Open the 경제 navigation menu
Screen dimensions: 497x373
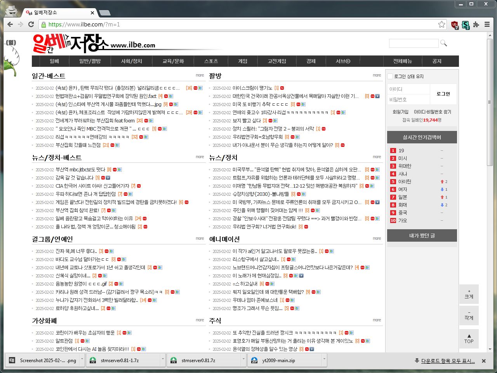click(311, 61)
